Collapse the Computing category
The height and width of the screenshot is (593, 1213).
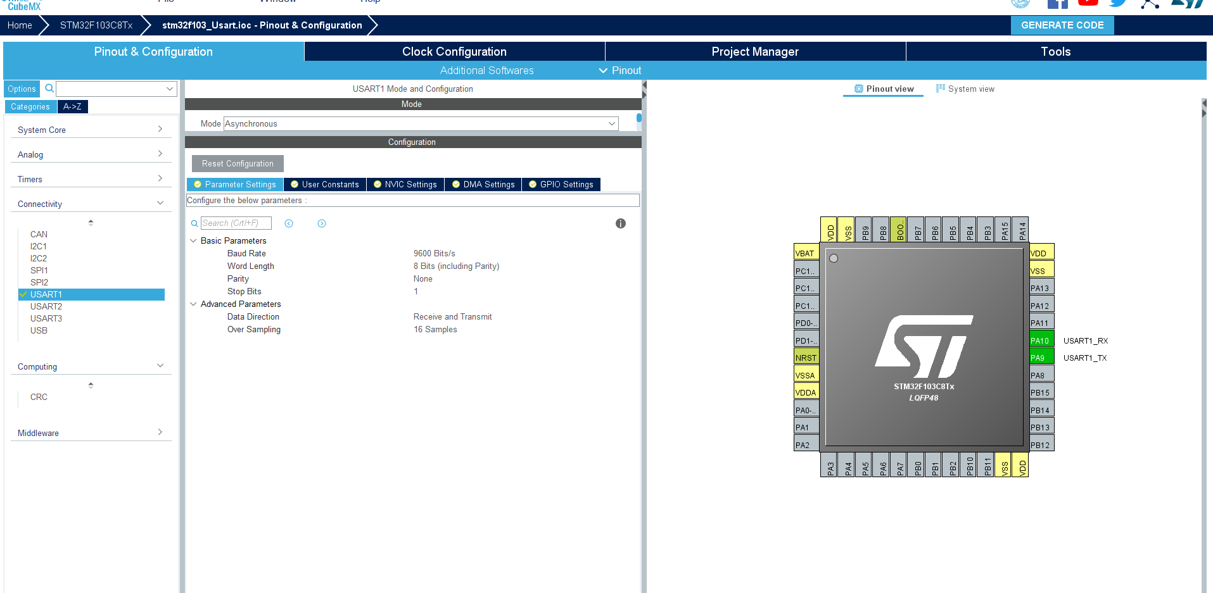click(x=91, y=366)
